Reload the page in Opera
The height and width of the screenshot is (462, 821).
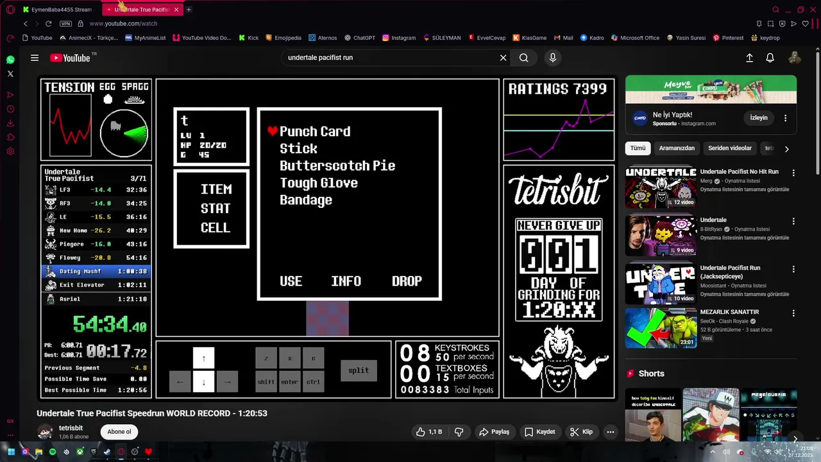(x=49, y=24)
